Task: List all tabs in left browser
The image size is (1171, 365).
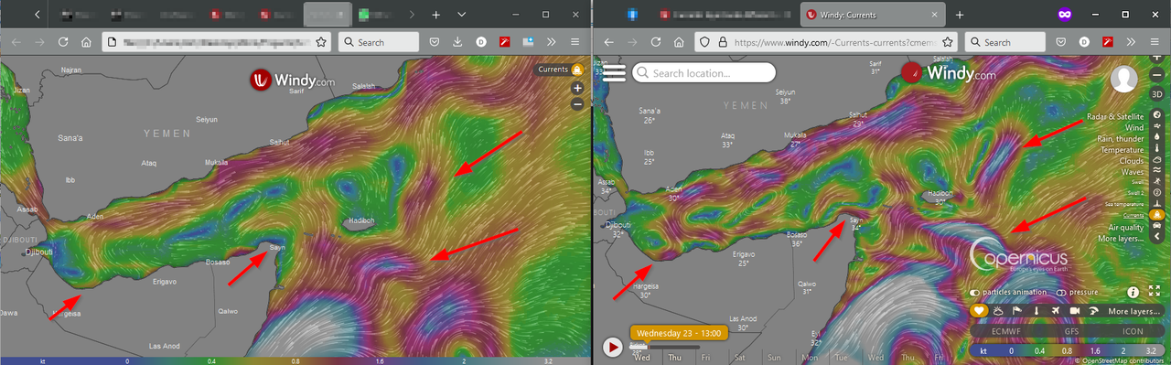Action: 461,15
